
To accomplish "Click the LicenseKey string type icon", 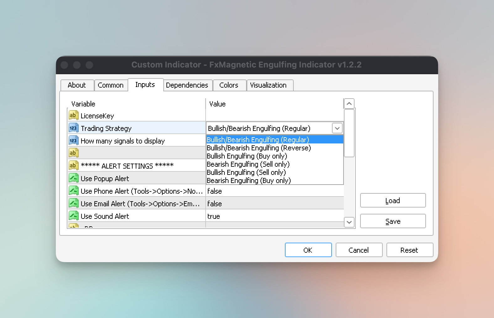I will (x=73, y=116).
